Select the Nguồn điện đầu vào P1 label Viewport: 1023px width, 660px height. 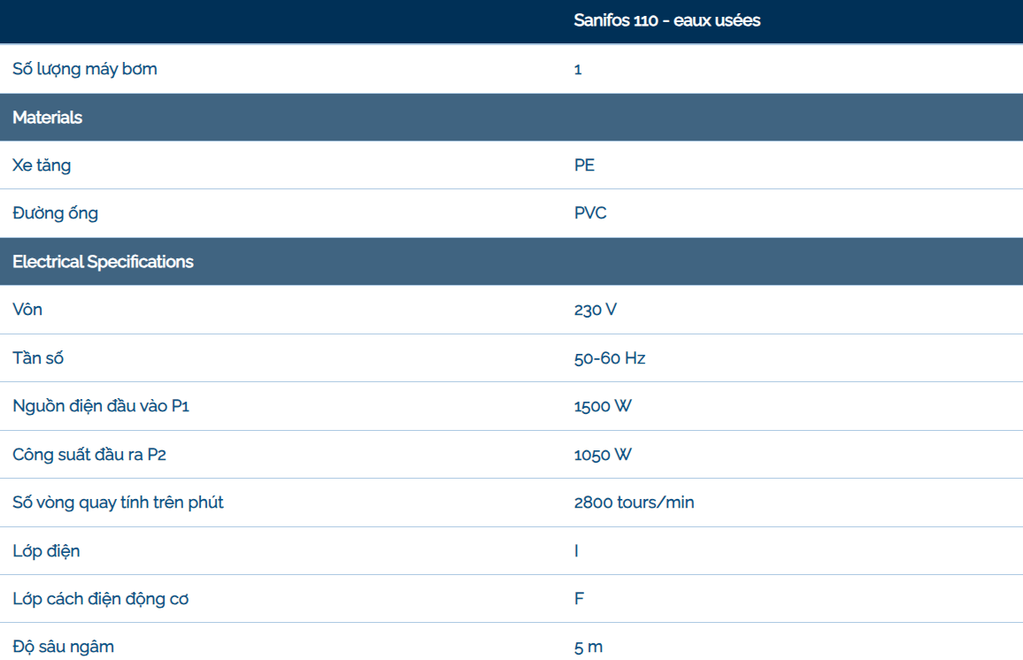101,406
